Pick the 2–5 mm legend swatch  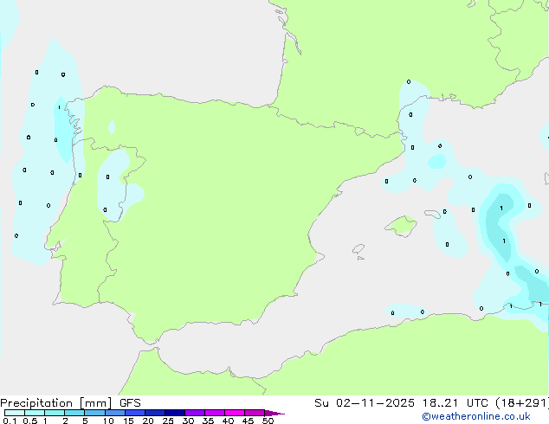click(74, 413)
